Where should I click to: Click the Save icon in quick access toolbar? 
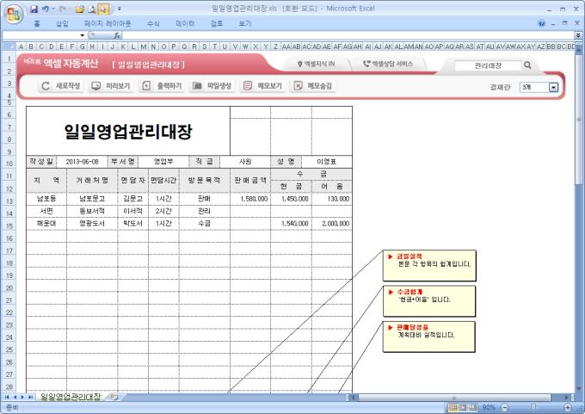(x=34, y=9)
